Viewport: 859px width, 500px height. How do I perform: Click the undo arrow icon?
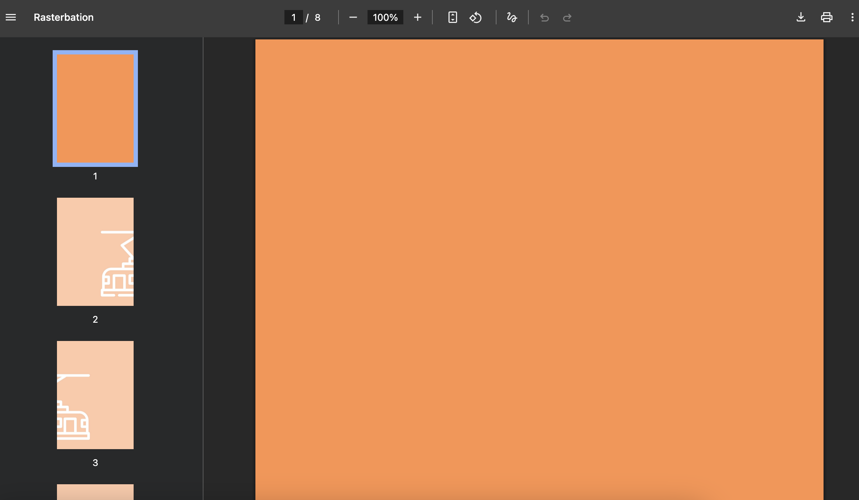(544, 17)
